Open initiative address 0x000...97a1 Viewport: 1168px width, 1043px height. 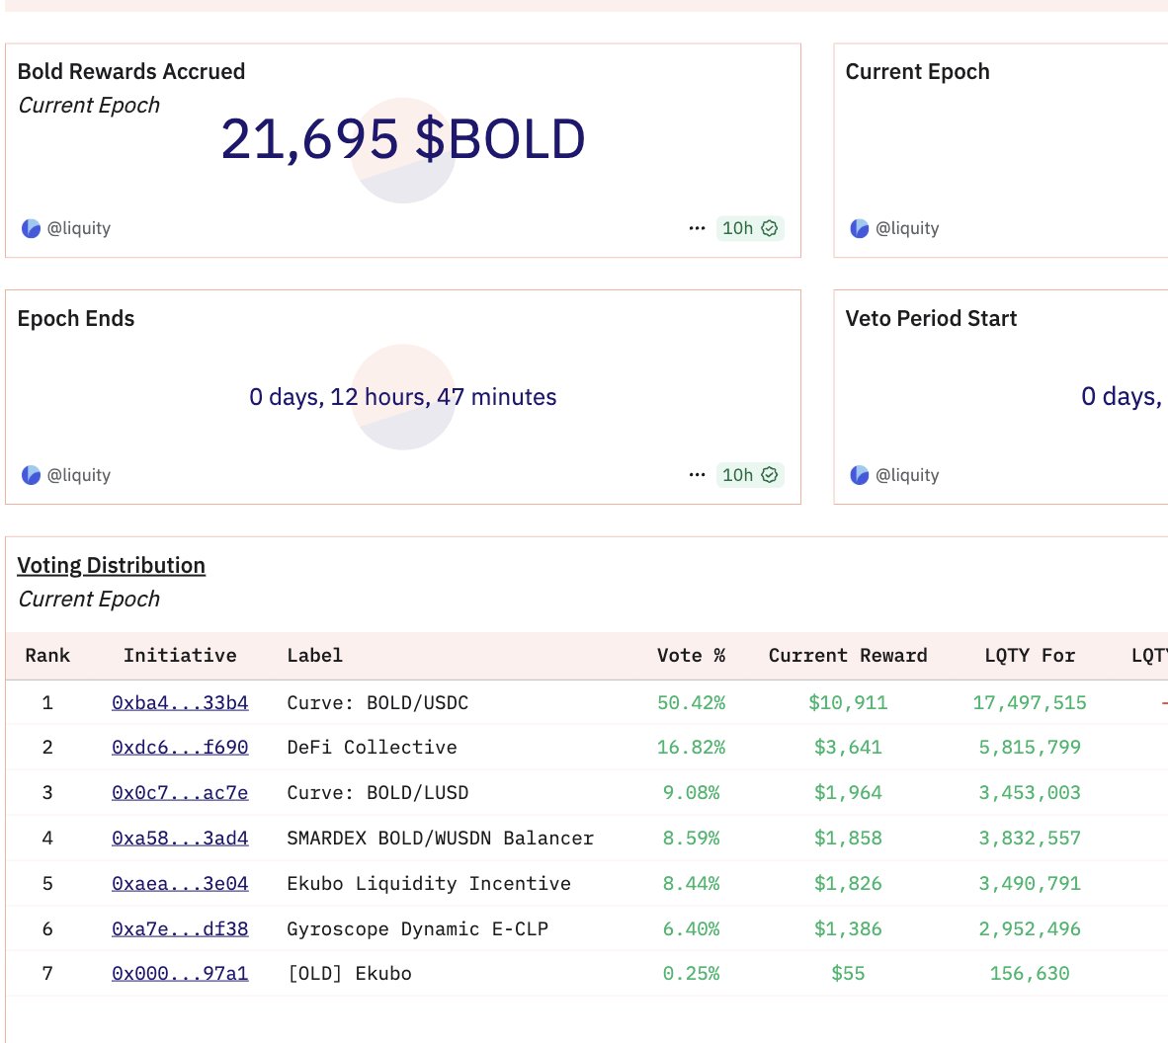tap(180, 973)
